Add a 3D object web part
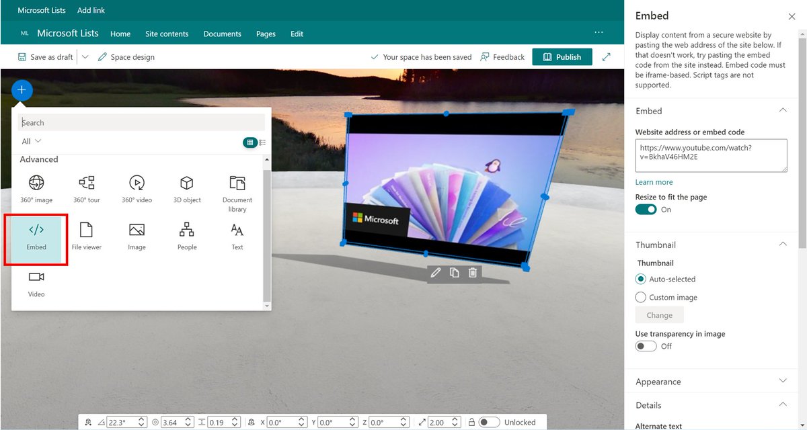This screenshot has width=807, height=430. pos(186,188)
